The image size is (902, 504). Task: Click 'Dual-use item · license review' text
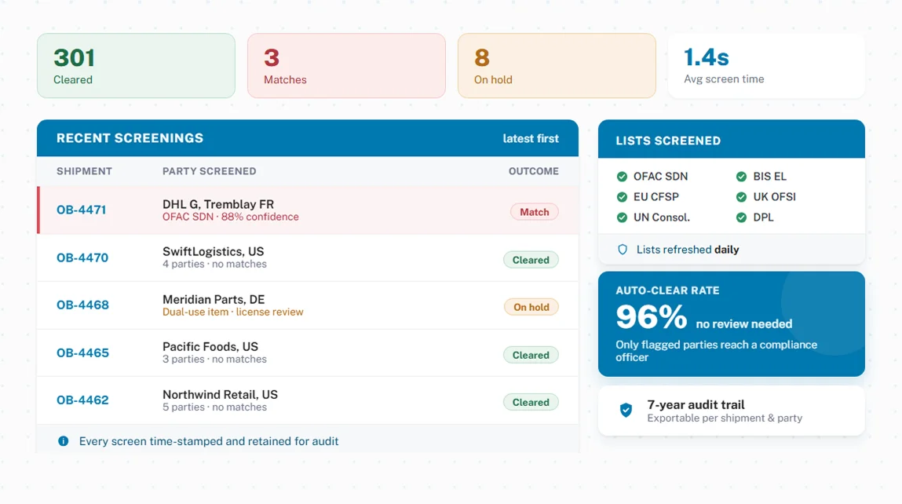[233, 312]
